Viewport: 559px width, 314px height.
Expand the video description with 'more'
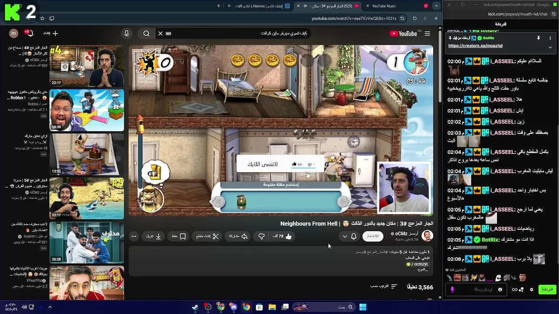coord(423,270)
